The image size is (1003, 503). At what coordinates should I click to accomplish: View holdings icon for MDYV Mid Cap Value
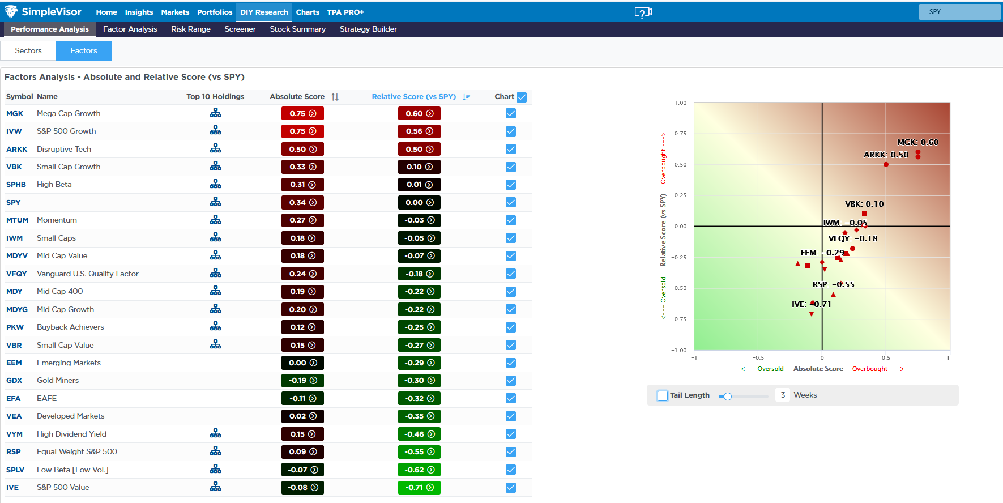215,255
